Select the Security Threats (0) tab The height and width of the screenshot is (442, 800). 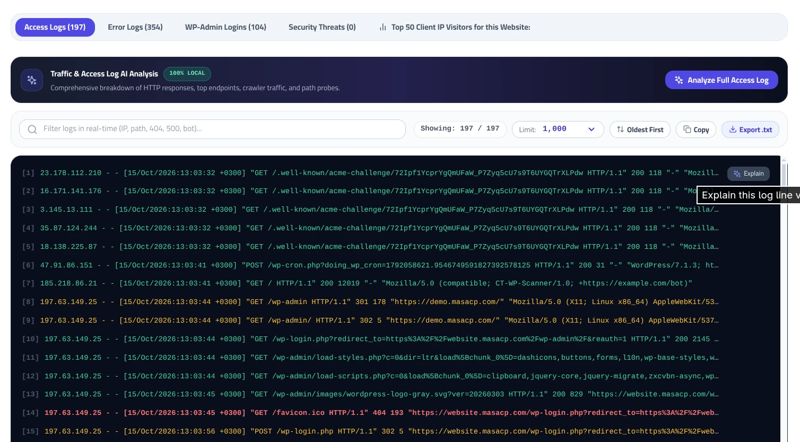point(322,27)
